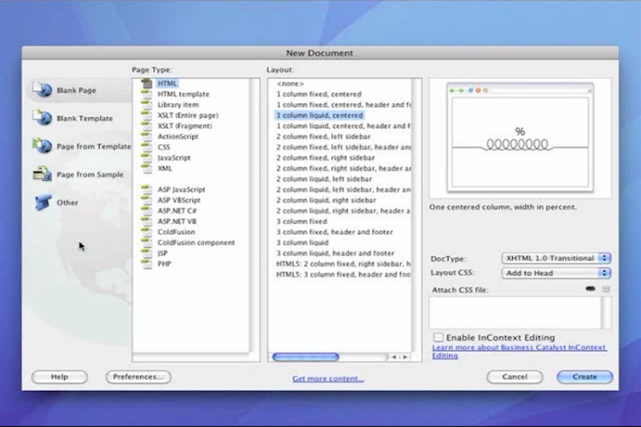Select the PHP page type

pos(165,264)
